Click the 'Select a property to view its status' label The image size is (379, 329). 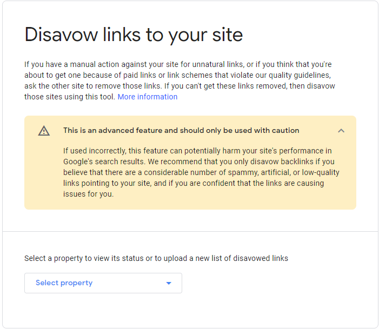[x=156, y=258]
